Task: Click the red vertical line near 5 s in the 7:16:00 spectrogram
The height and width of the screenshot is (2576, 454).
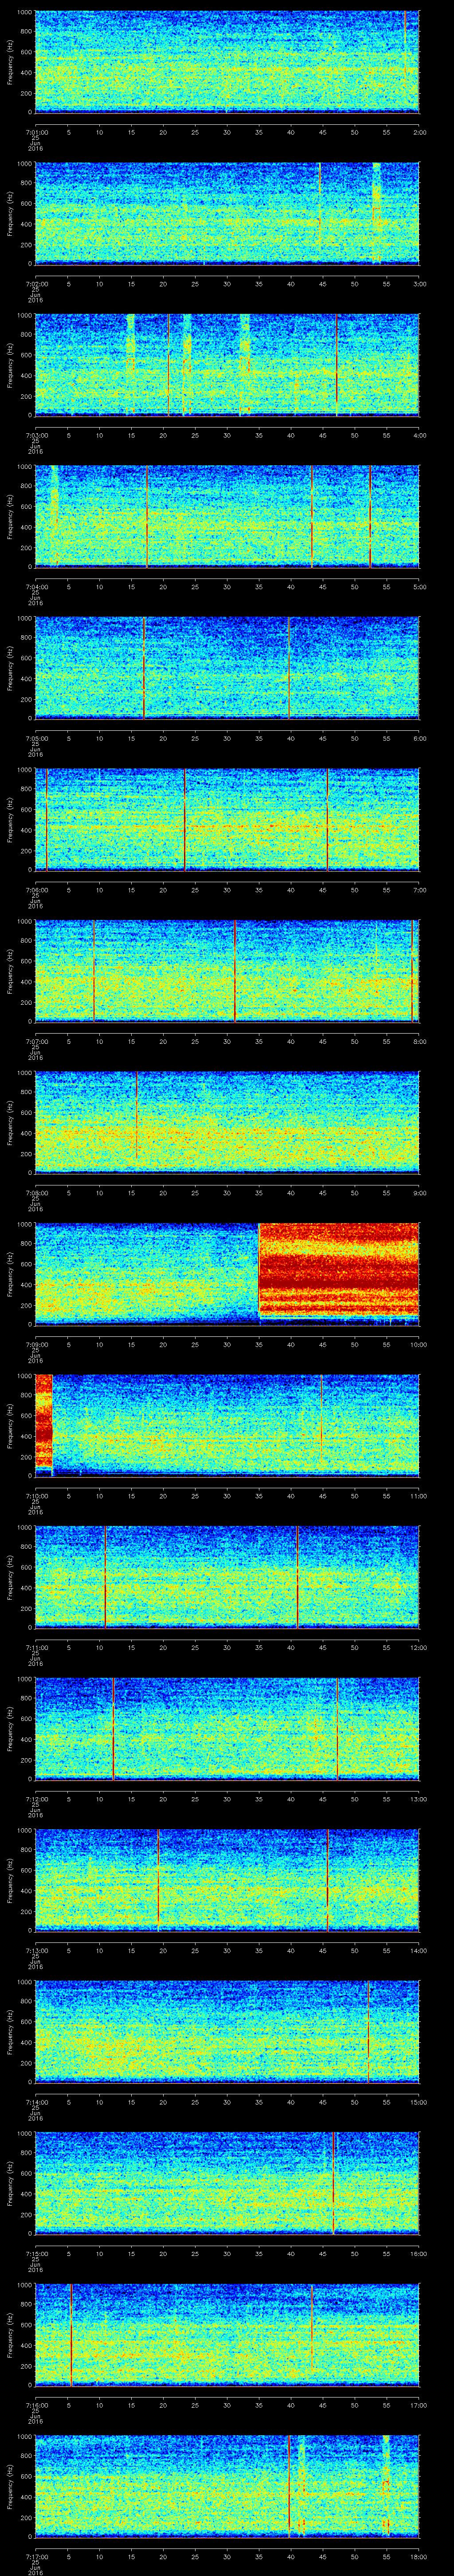Action: [x=71, y=2334]
